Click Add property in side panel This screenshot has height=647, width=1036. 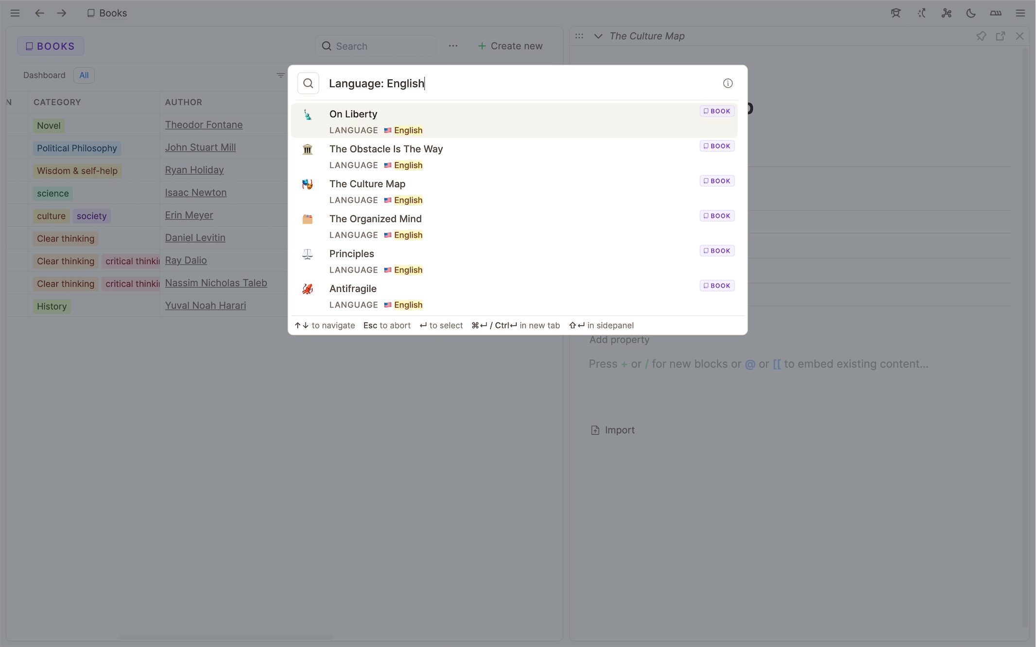(619, 340)
